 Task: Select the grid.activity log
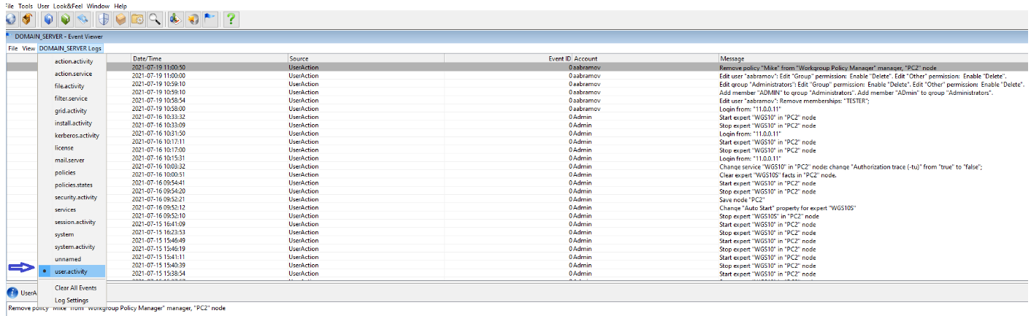[x=72, y=111]
